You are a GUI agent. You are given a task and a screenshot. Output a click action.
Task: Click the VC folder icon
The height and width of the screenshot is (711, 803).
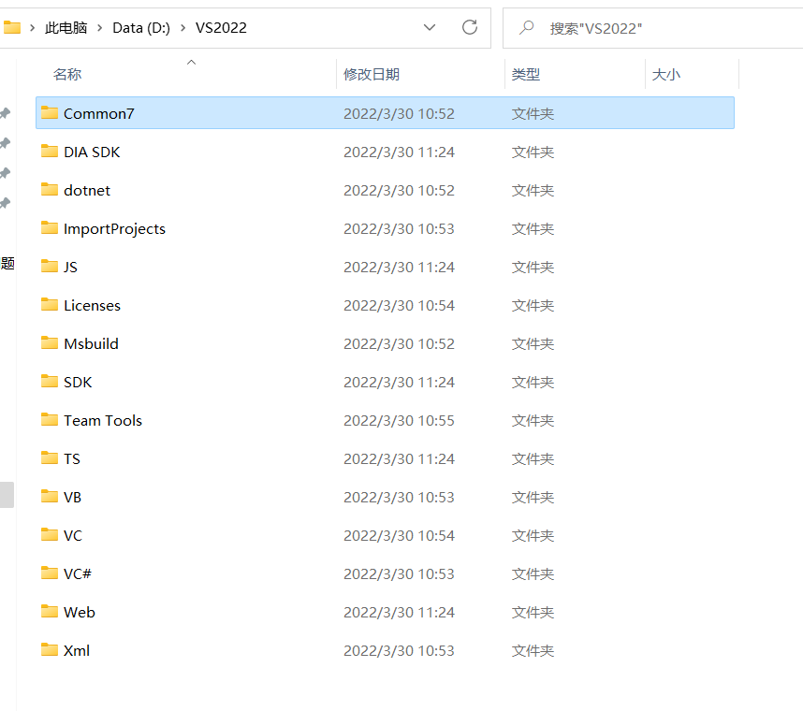[x=50, y=535]
